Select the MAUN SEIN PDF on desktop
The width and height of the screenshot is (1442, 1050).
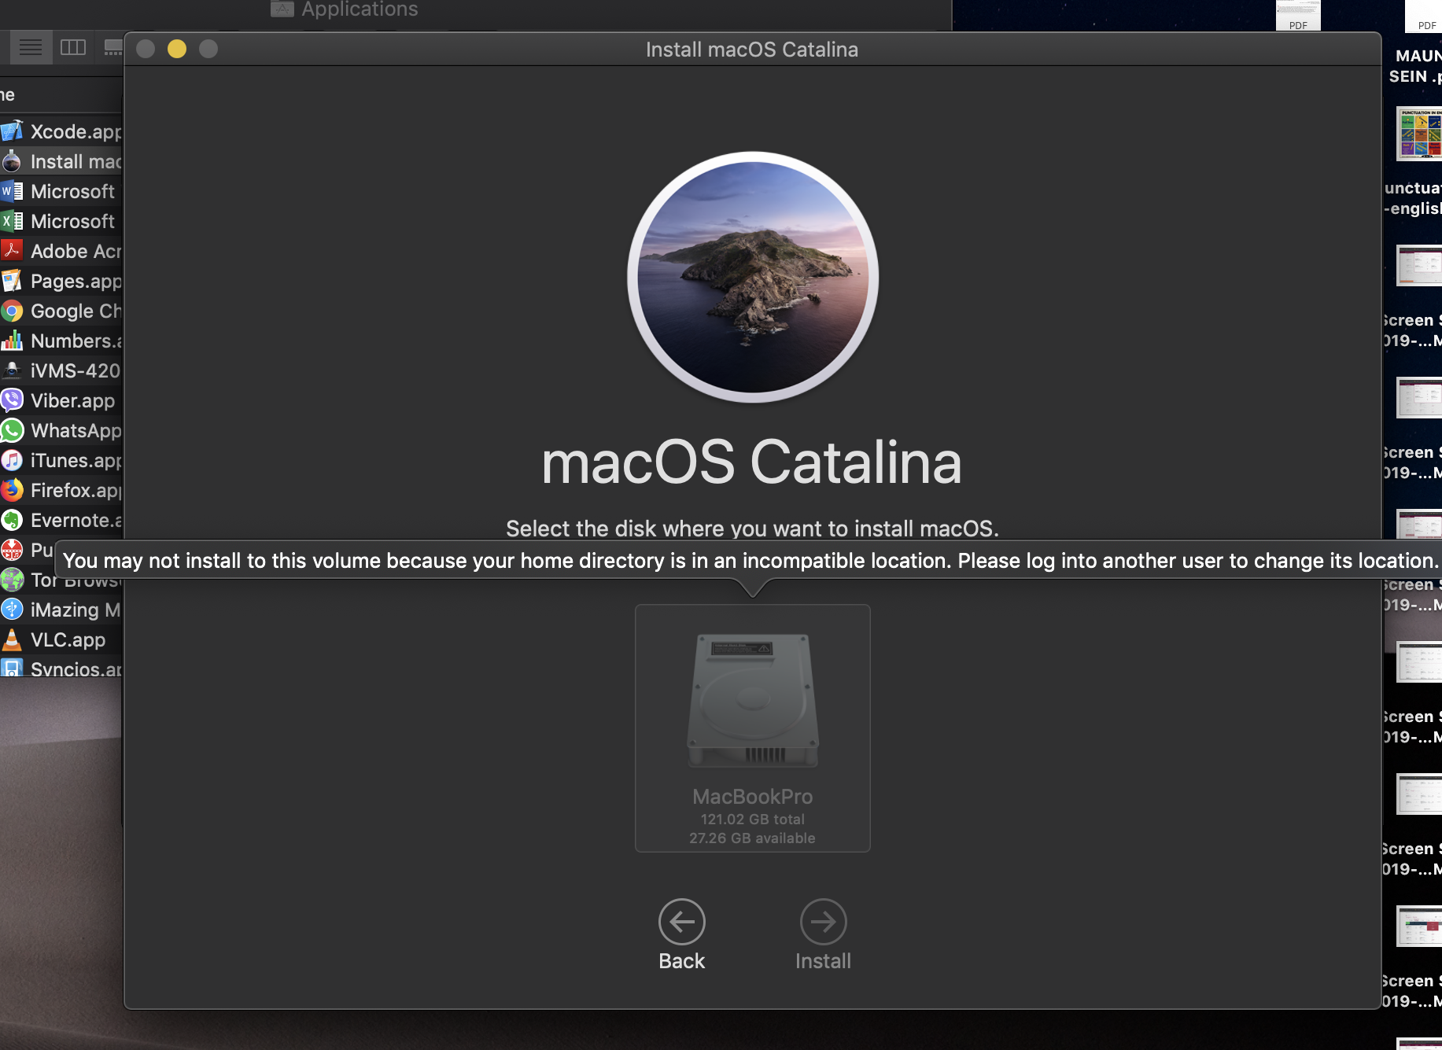tap(1424, 16)
